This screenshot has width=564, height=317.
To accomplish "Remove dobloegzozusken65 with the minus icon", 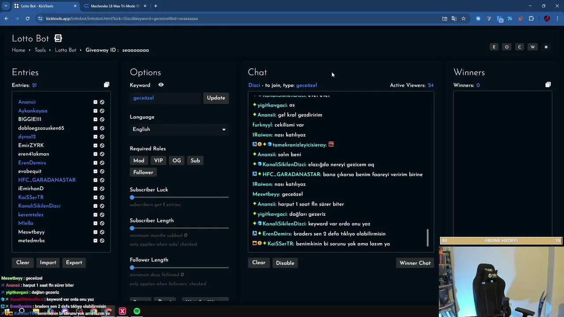I will [95, 128].
